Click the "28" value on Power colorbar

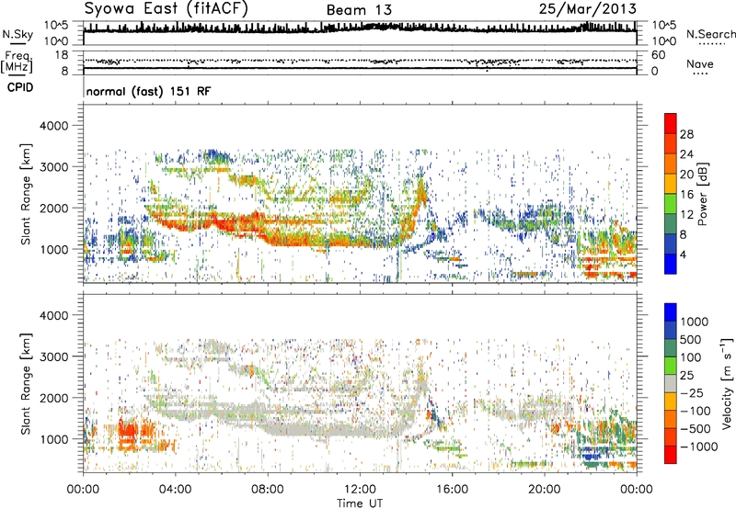point(686,134)
